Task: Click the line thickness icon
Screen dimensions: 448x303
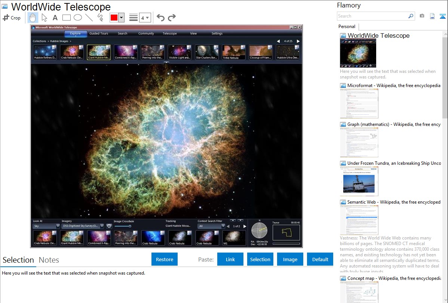Action: pos(134,18)
